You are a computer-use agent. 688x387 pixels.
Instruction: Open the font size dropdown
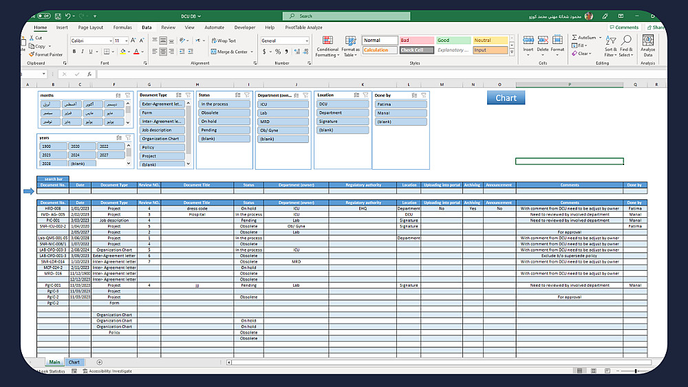point(127,41)
